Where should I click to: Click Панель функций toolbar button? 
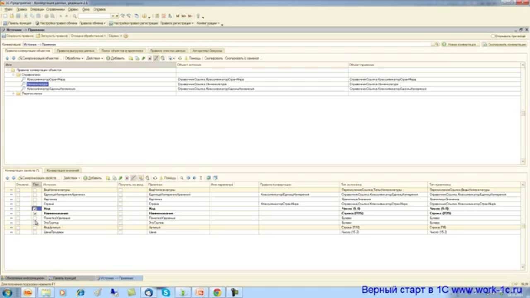point(18,23)
